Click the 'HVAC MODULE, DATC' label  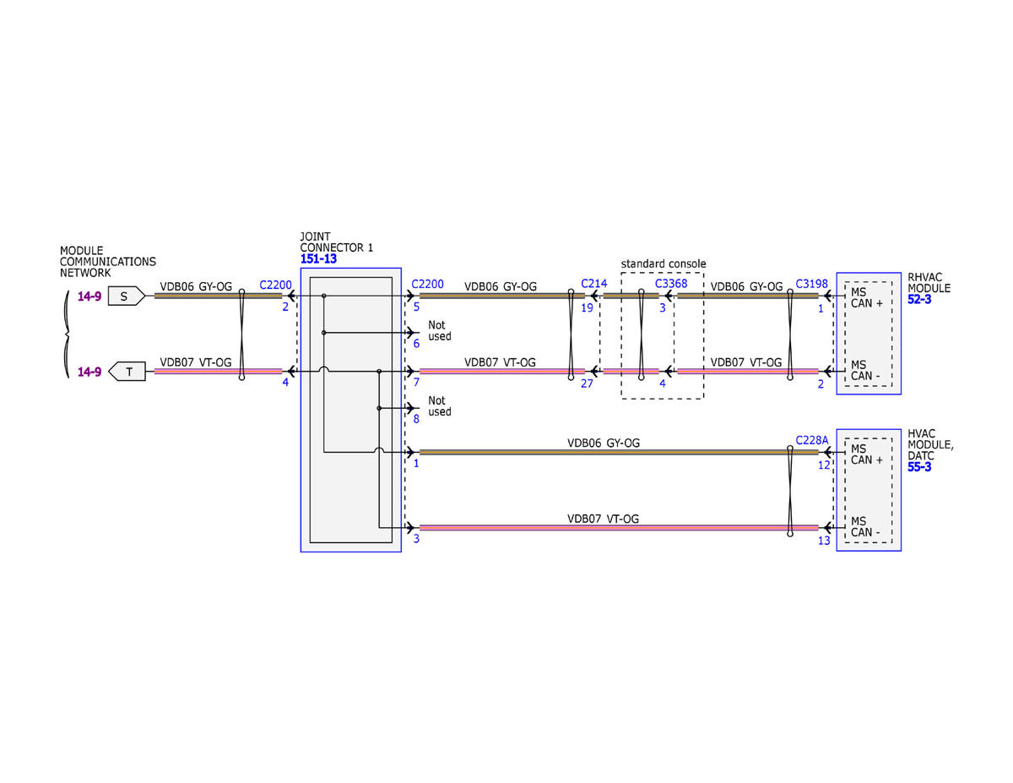pos(930,444)
